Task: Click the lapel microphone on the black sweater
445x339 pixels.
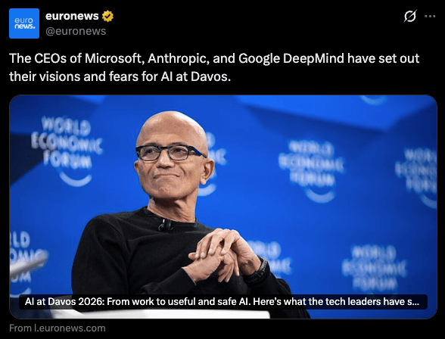Action: click(165, 225)
